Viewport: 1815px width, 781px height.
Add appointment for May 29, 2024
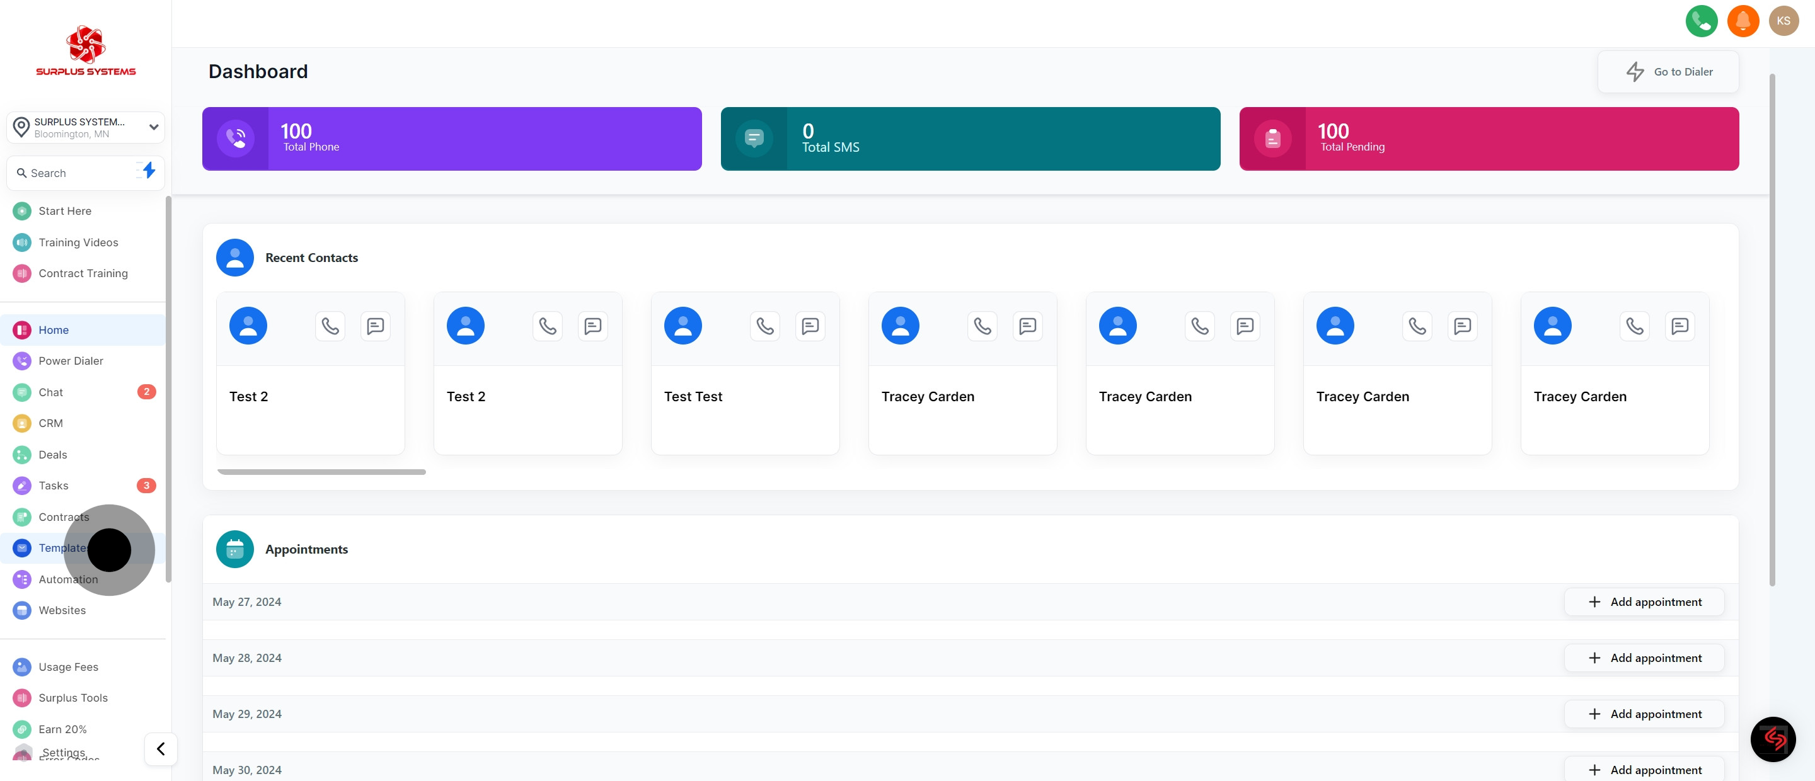tap(1644, 714)
